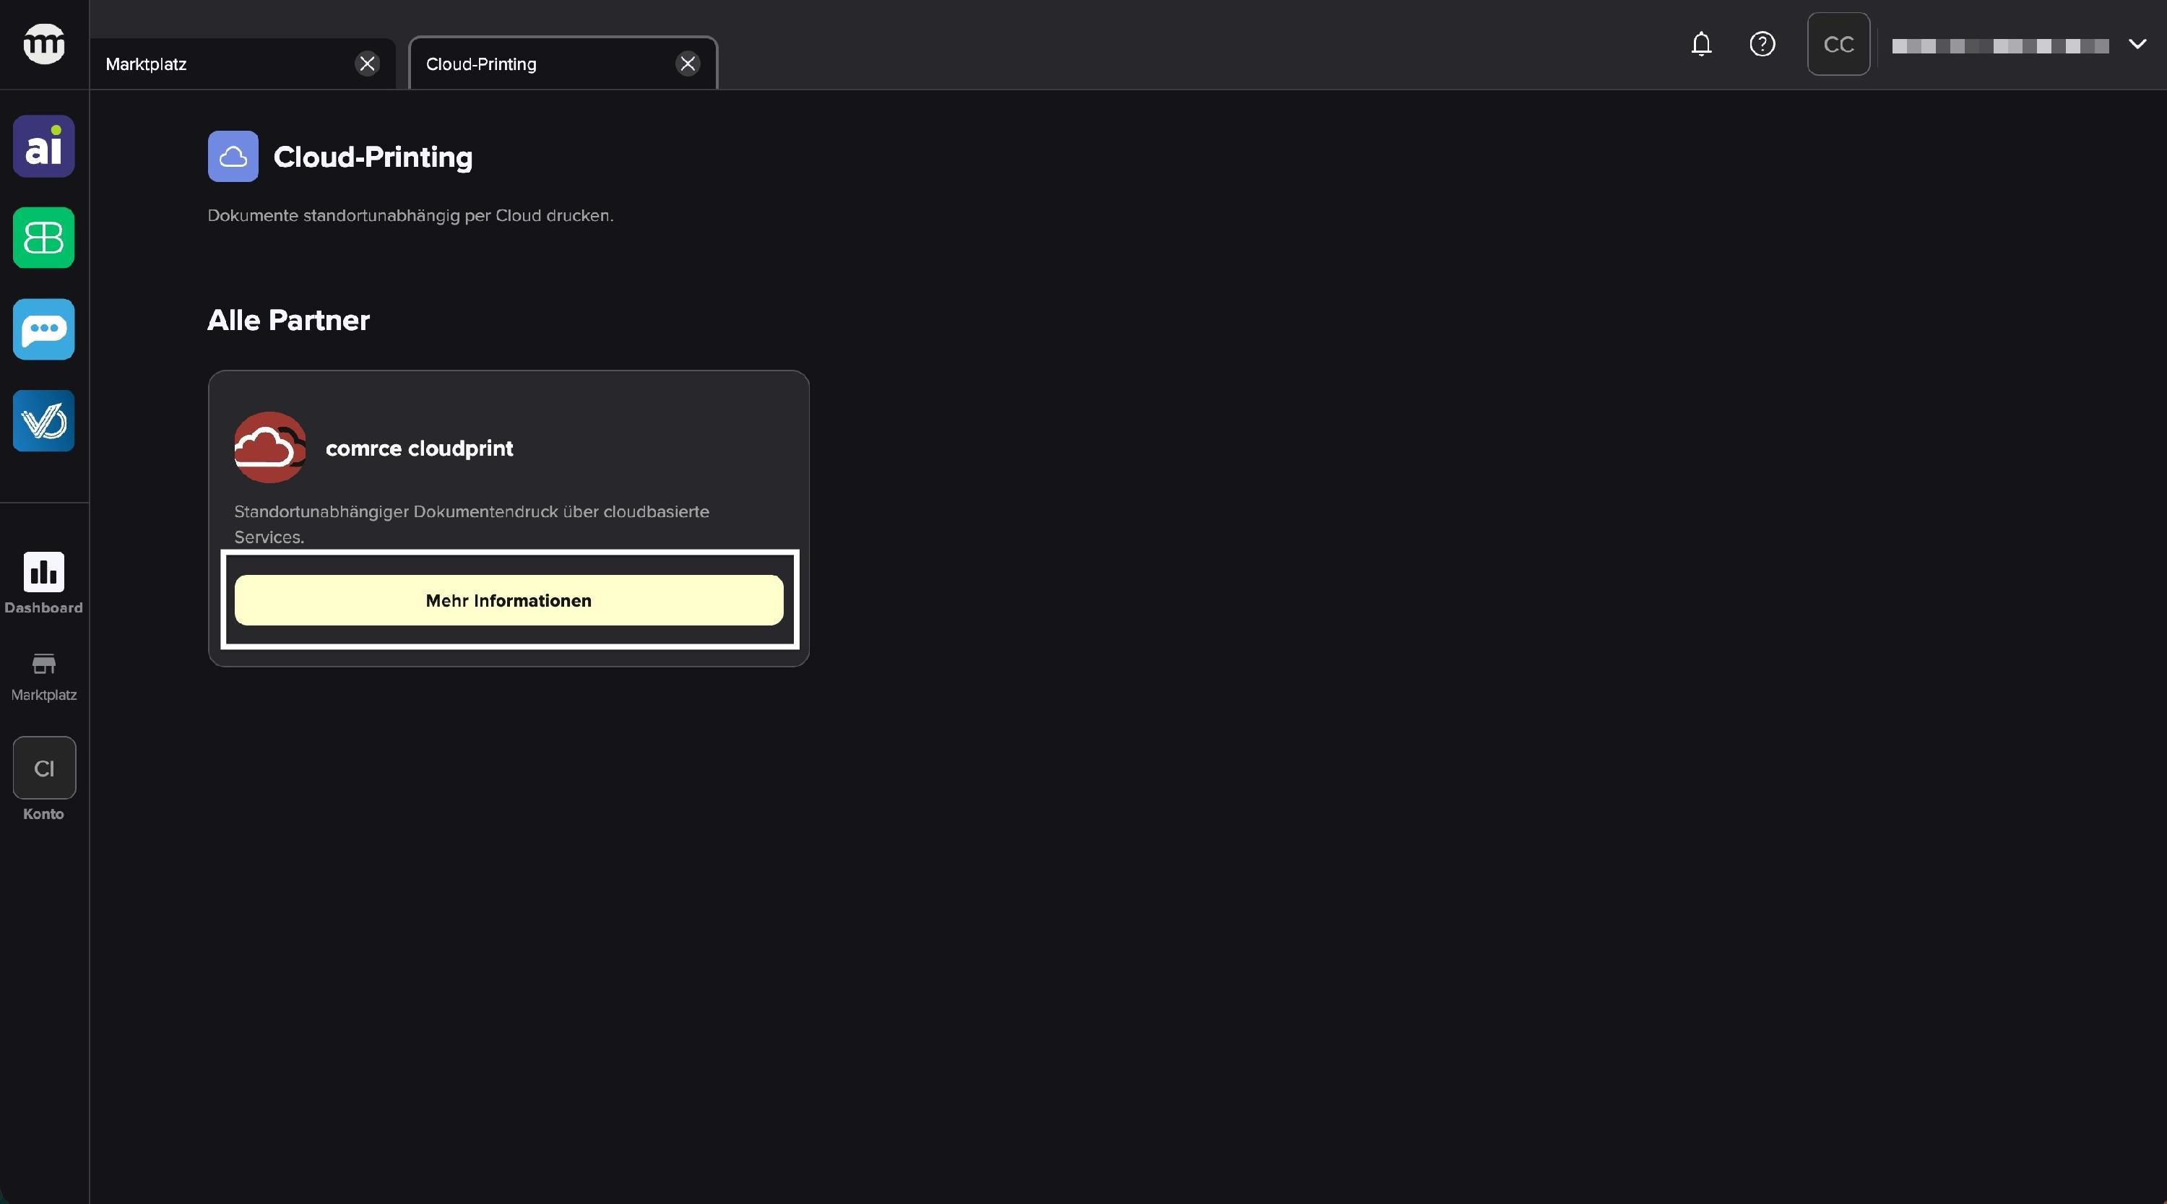Click the Mehr Informationen button
Screen dimensions: 2167x1204
tap(508, 600)
